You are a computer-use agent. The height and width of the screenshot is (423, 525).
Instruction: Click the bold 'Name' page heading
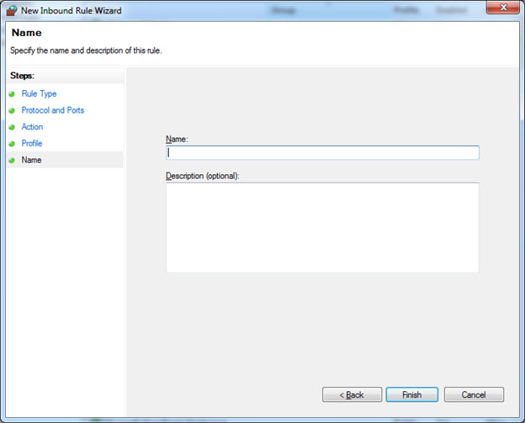(27, 33)
